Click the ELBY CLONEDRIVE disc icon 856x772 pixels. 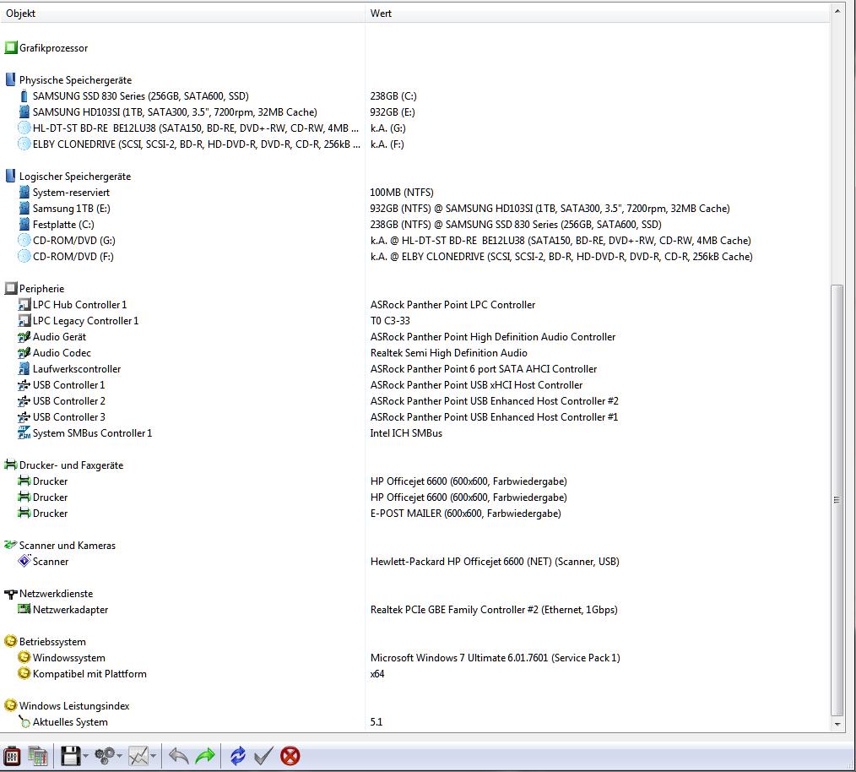tap(24, 144)
